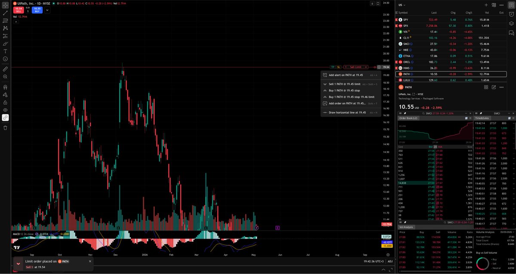Screen dimensions: 516x274
Task: Select the zoom in tool
Action: [x=5, y=76]
